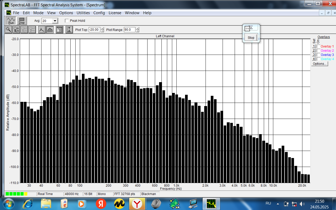
Task: Click the Plot Range value field
Action: click(x=130, y=30)
